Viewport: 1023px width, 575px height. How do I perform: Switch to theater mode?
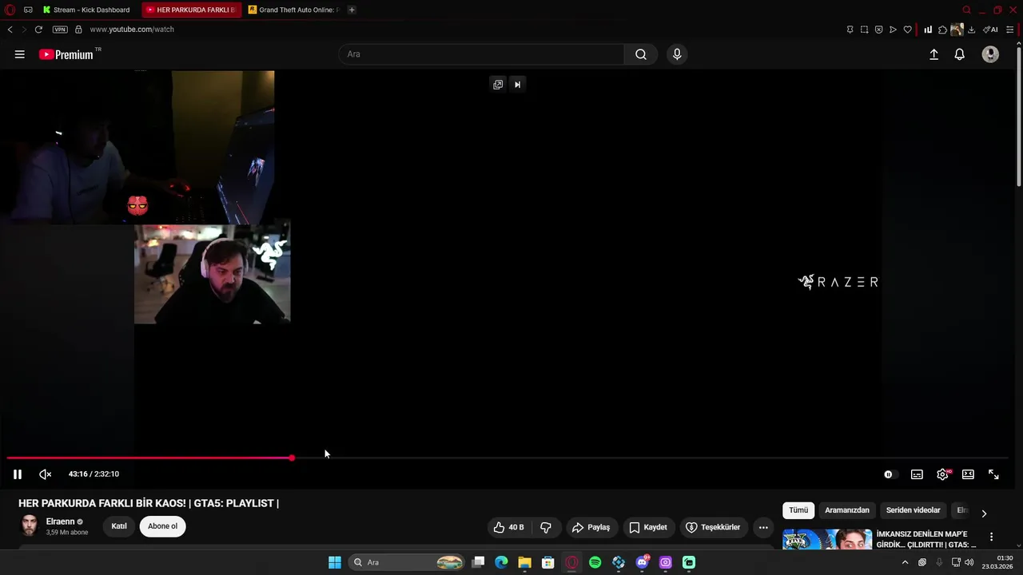click(x=968, y=474)
